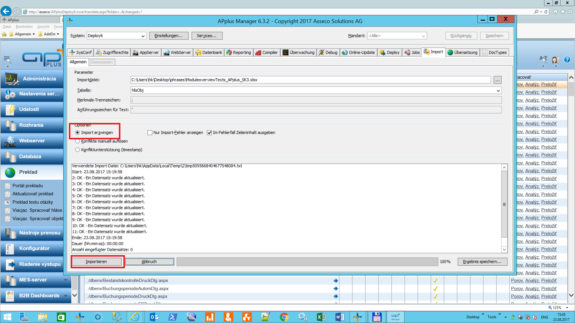Click the Databáza sidebar icon

[x=10, y=157]
